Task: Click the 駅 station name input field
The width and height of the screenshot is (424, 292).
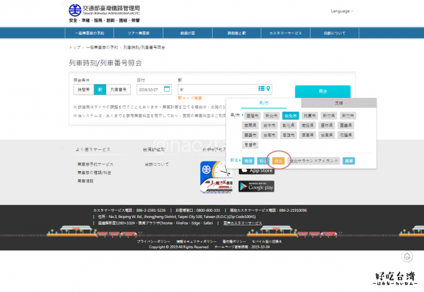Action: tap(216, 90)
